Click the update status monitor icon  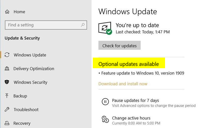coord(105,28)
